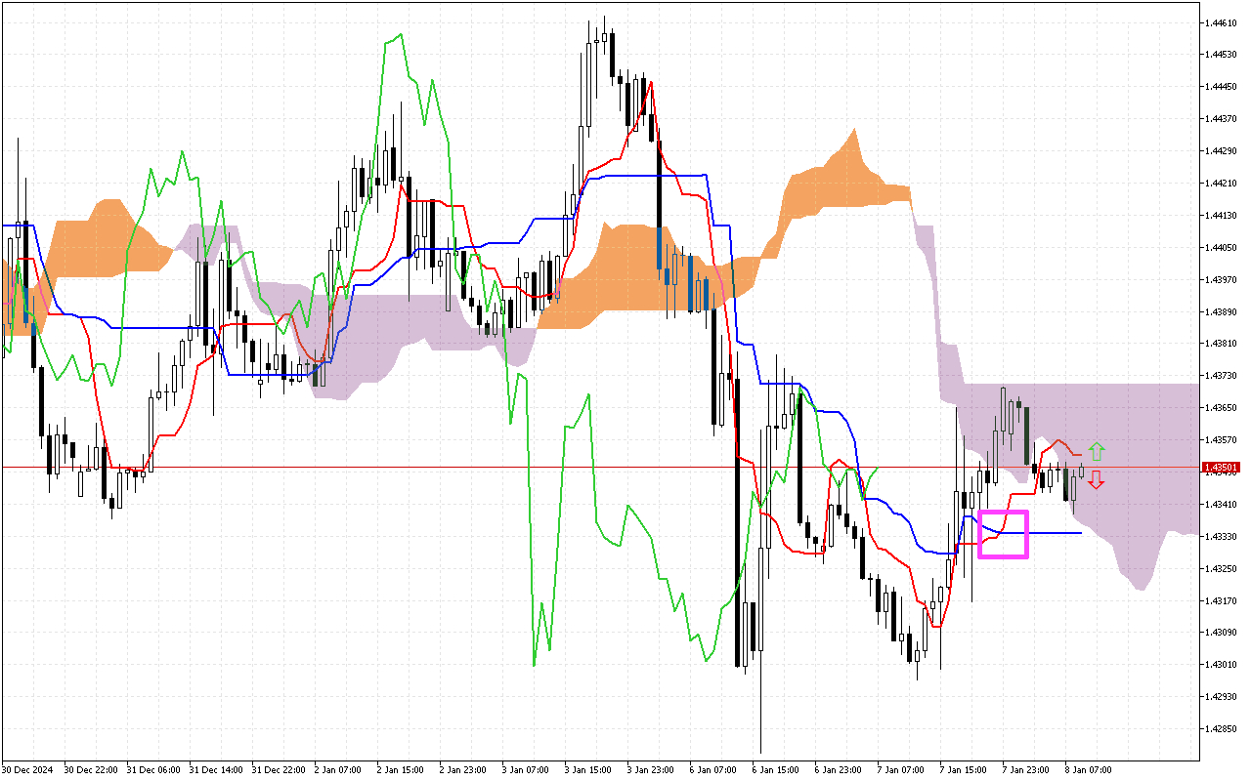Select the 3 Jan 15:00 time label

(588, 770)
